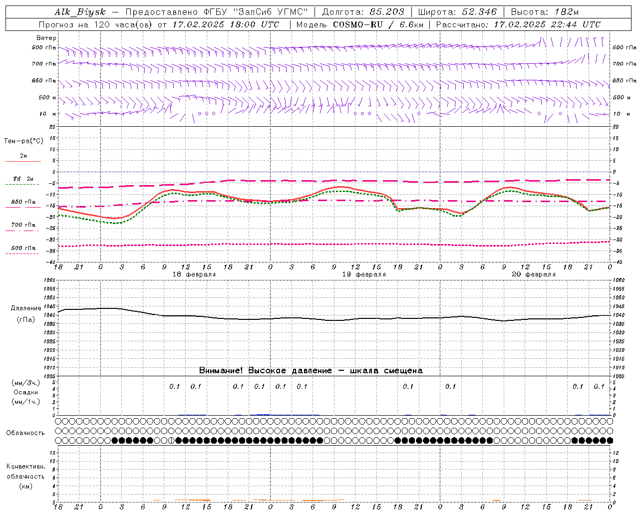Click the Широта: 52.346 latitude value
The image size is (639, 511).
pyautogui.click(x=457, y=12)
